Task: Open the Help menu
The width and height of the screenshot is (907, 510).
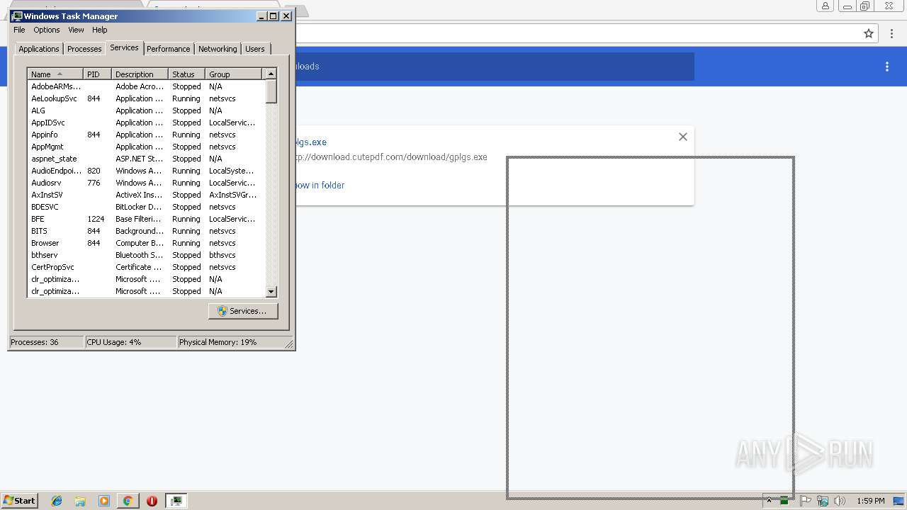Action: pyautogui.click(x=100, y=30)
